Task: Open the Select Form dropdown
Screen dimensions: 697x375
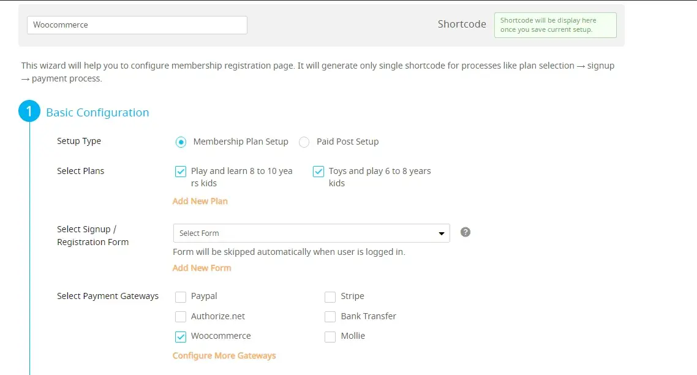Action: (x=306, y=233)
